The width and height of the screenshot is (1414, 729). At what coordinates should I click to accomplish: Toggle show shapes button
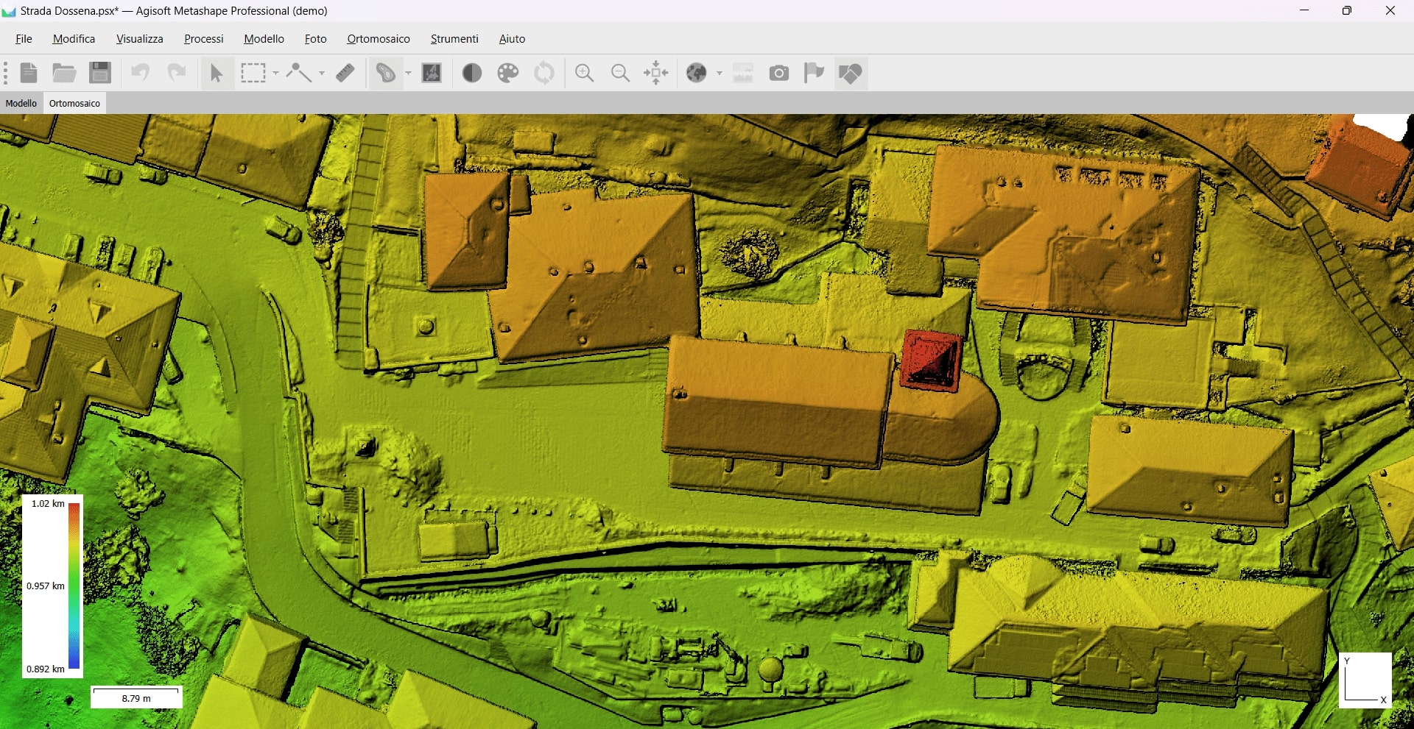pos(850,73)
